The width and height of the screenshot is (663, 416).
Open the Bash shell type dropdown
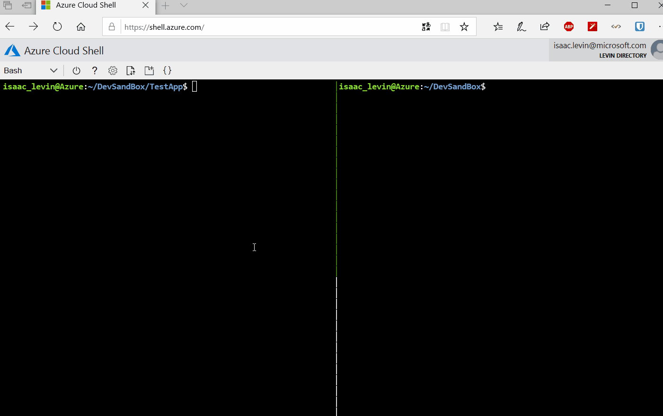click(x=30, y=70)
